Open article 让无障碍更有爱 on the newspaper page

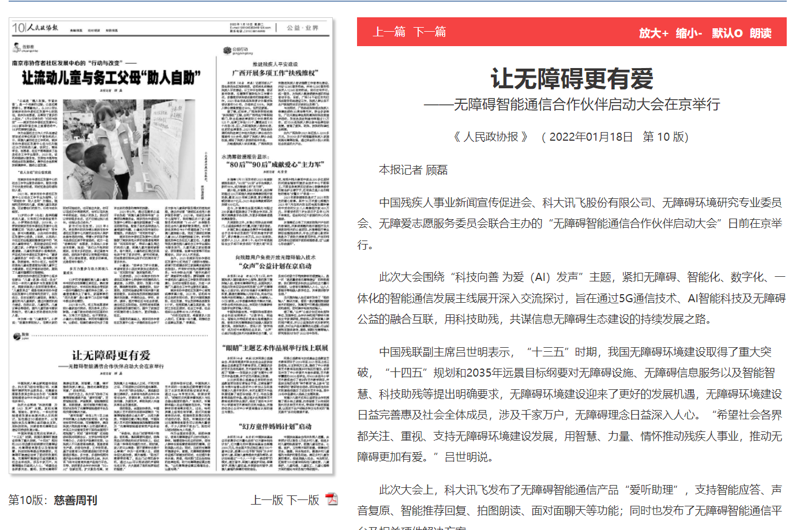(111, 355)
